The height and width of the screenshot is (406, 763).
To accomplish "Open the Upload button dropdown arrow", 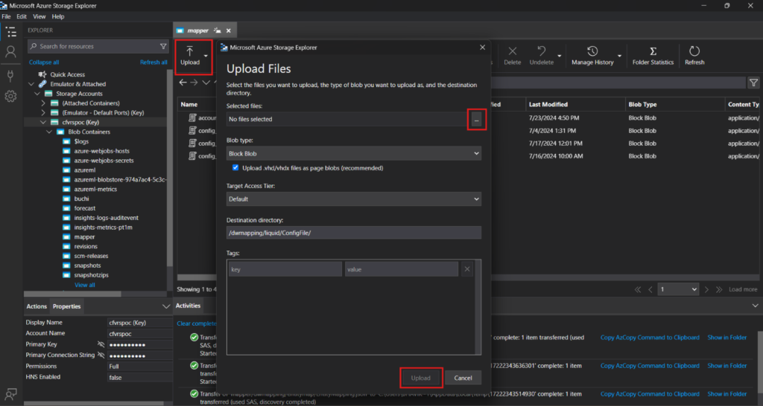I will click(x=206, y=57).
